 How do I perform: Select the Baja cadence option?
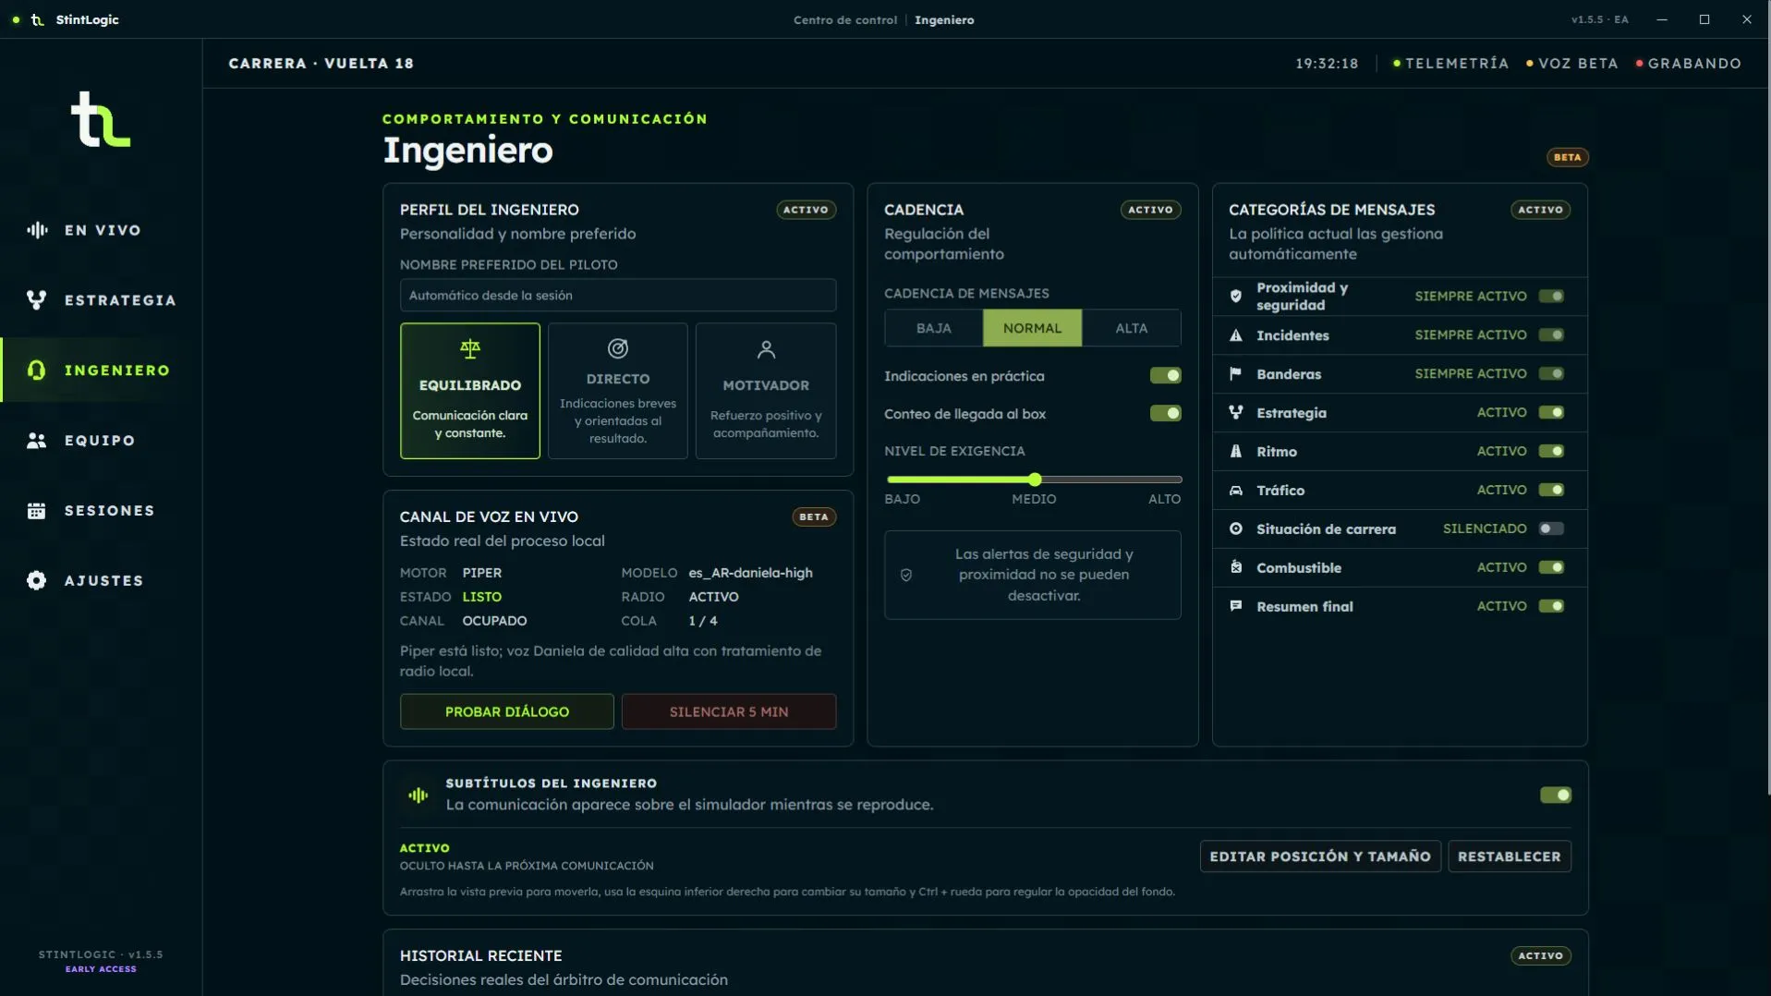(x=934, y=328)
